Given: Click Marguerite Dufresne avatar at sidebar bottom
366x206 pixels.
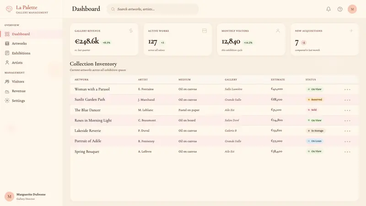Looking at the screenshot, I should (x=9, y=197).
